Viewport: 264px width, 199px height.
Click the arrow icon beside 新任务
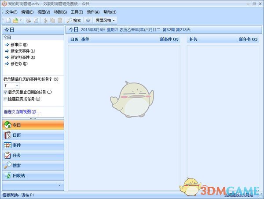pos(7,64)
